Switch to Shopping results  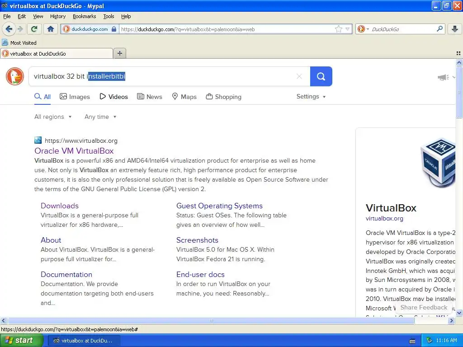223,97
